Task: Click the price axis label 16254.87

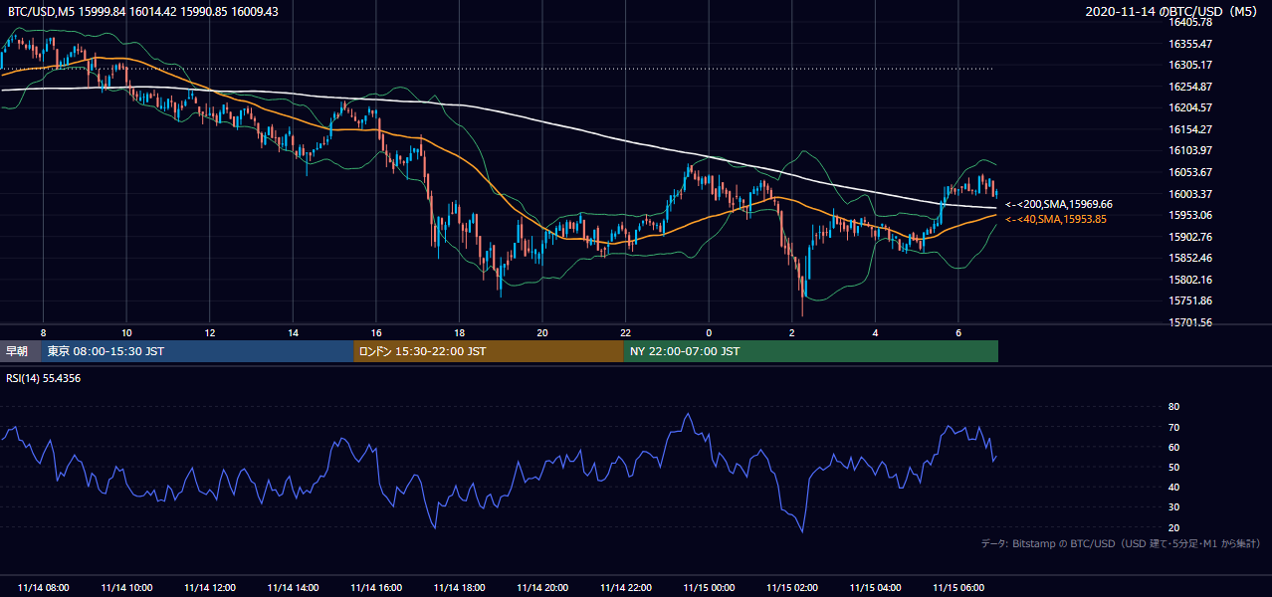Action: (1190, 87)
